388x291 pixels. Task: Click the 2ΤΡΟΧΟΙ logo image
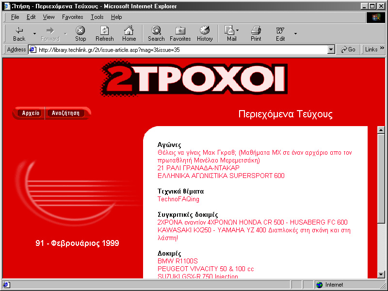194,79
